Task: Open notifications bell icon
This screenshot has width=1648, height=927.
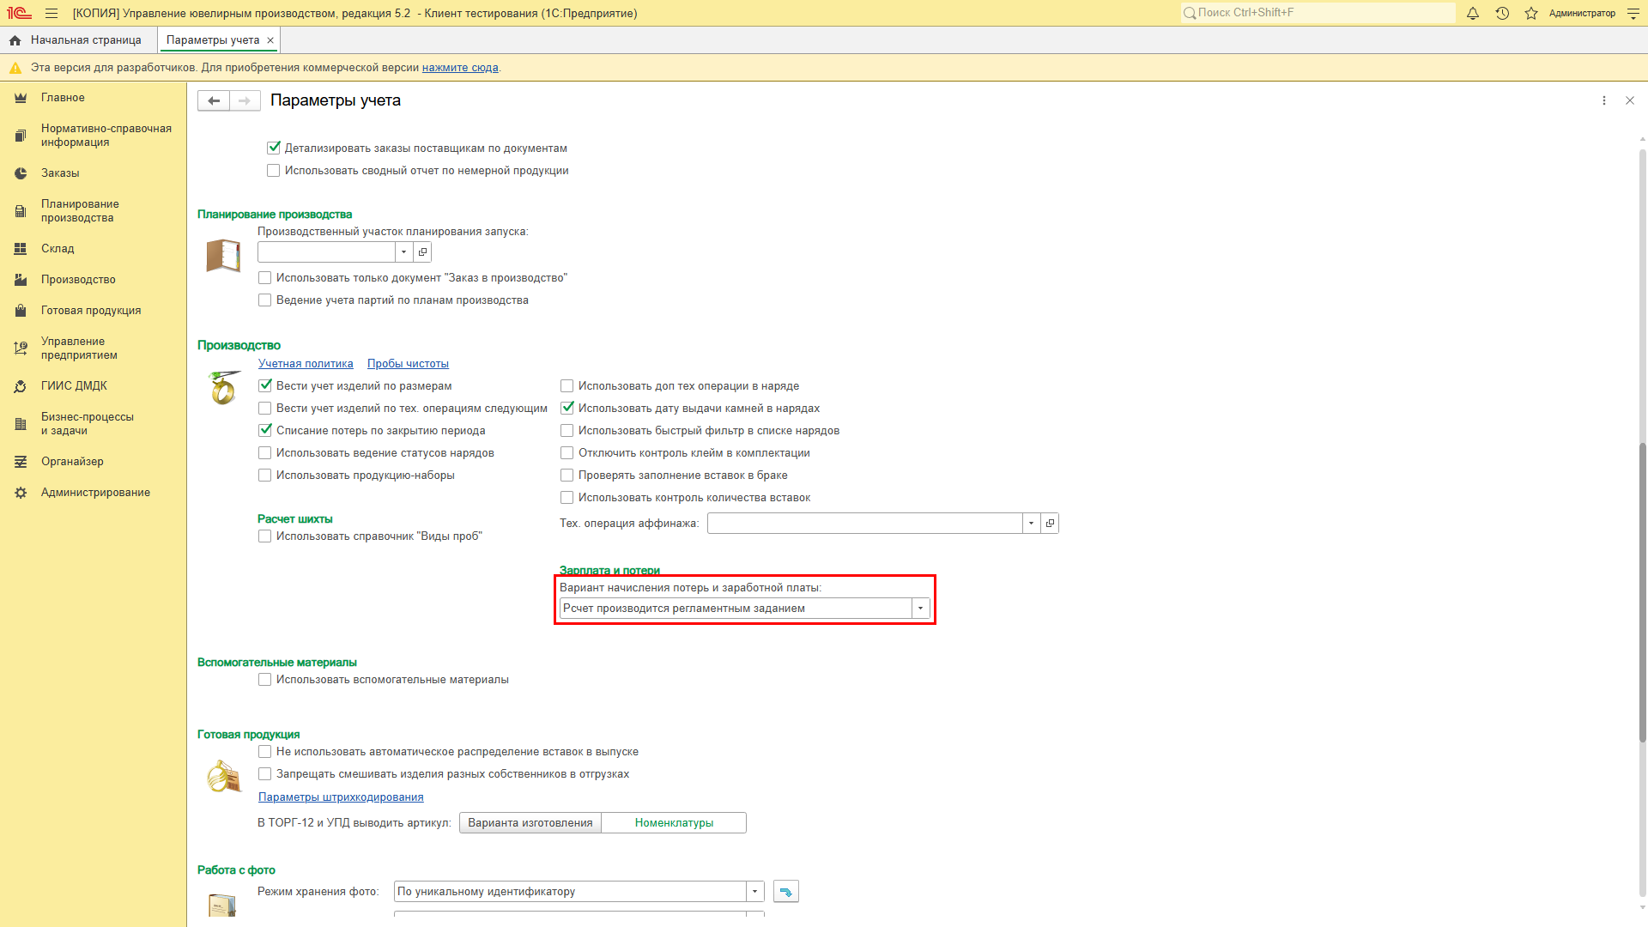Action: tap(1473, 13)
